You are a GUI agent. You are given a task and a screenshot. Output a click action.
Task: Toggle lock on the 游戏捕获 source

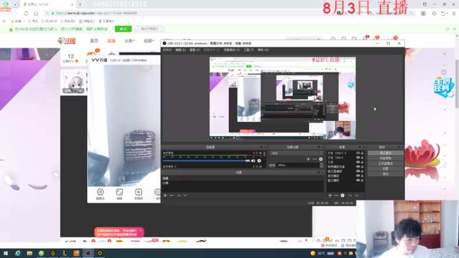click(x=362, y=176)
